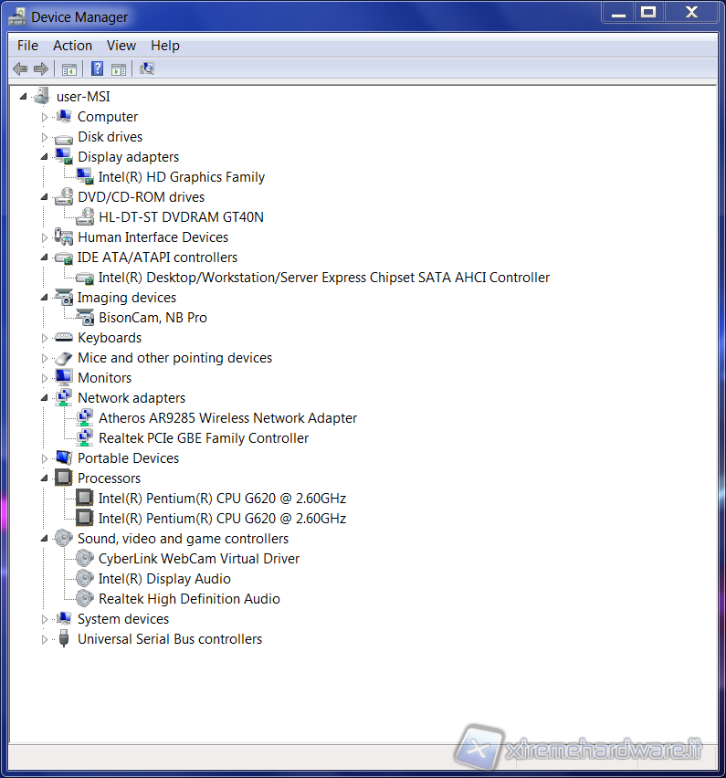Click the Back arrow toolbar icon
This screenshot has width=726, height=778.
20,68
